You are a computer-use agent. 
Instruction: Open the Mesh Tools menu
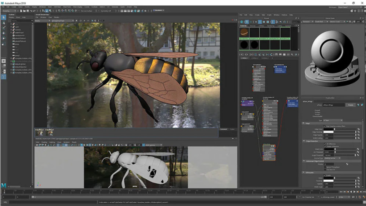point(67,7)
